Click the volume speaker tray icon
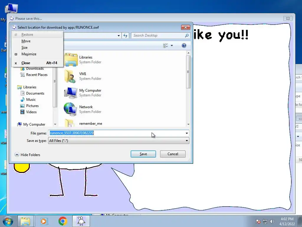 coord(272,222)
